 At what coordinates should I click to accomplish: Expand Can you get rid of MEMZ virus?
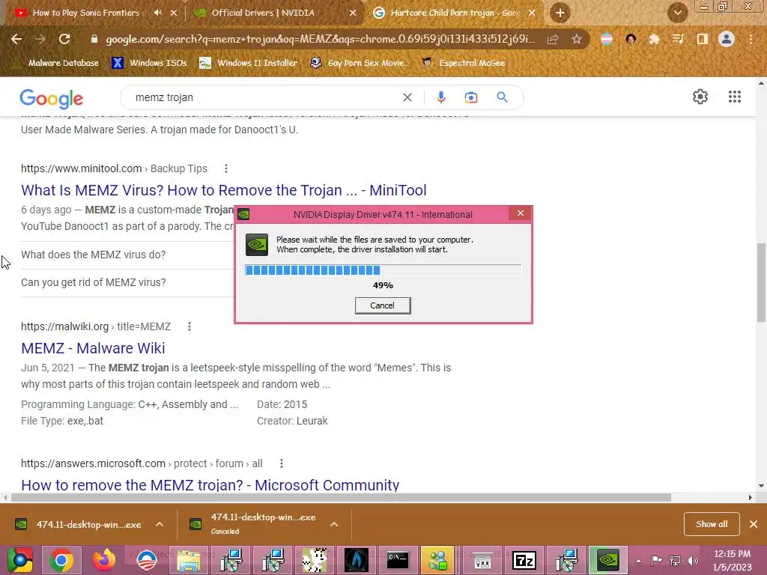(127, 282)
